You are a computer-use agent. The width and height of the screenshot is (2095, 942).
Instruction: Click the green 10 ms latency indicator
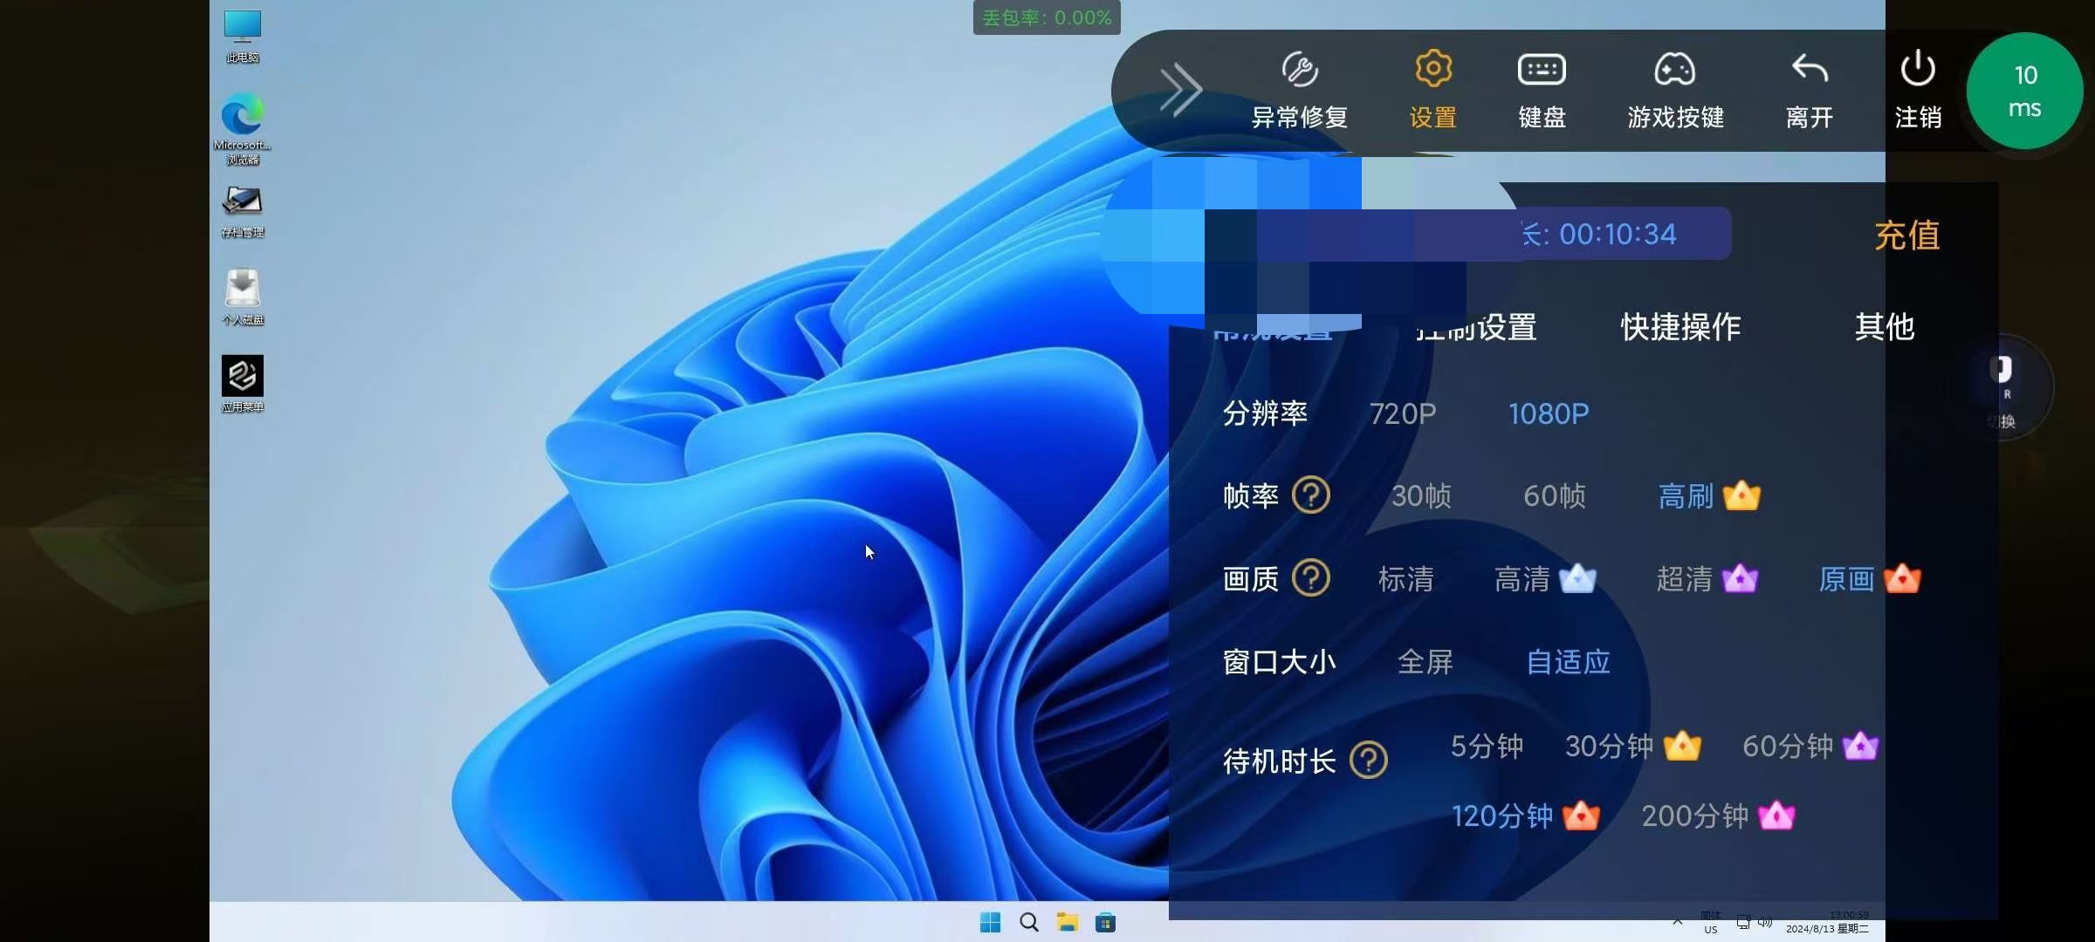[2024, 92]
